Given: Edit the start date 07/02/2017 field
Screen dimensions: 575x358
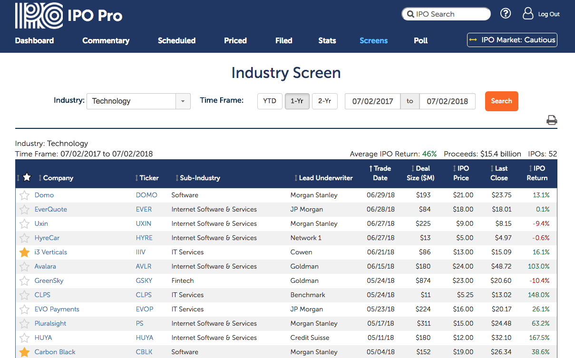Looking at the screenshot, I should pos(373,101).
